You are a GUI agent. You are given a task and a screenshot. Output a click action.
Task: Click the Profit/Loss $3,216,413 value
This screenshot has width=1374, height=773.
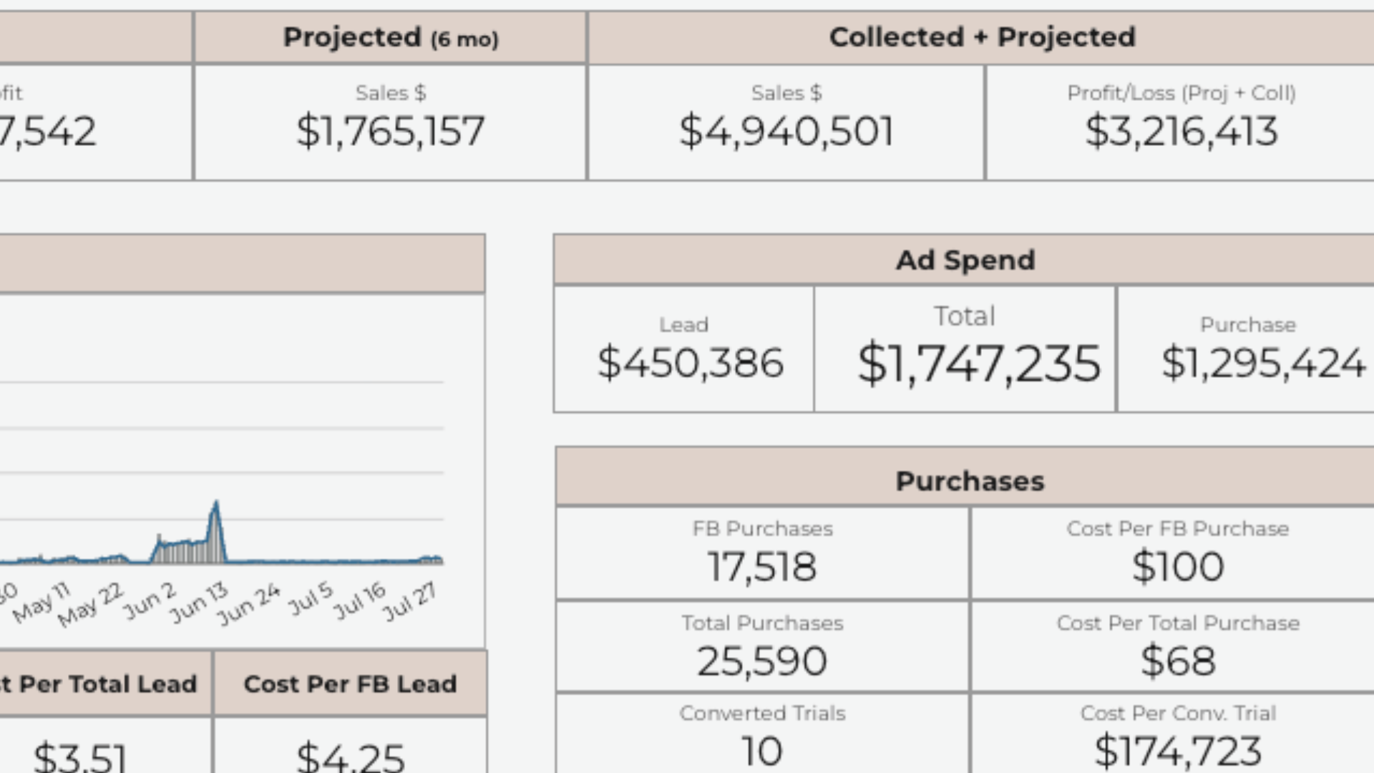(x=1181, y=132)
